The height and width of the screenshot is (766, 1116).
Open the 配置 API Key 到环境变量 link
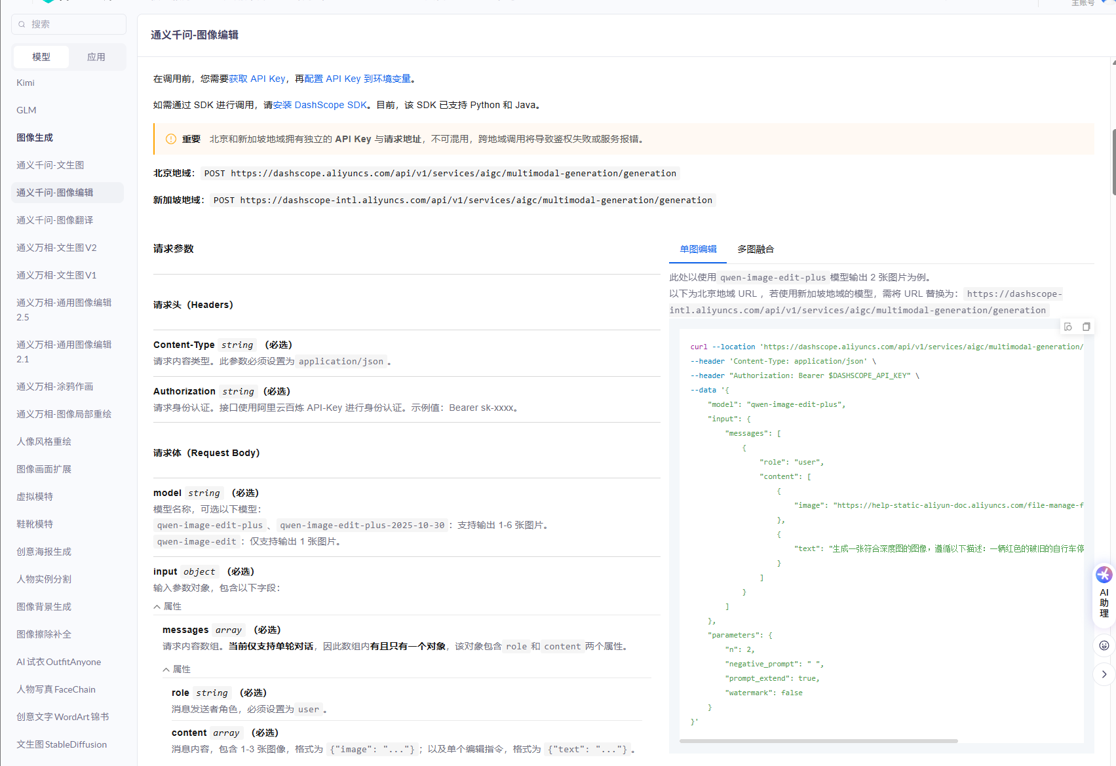click(358, 79)
